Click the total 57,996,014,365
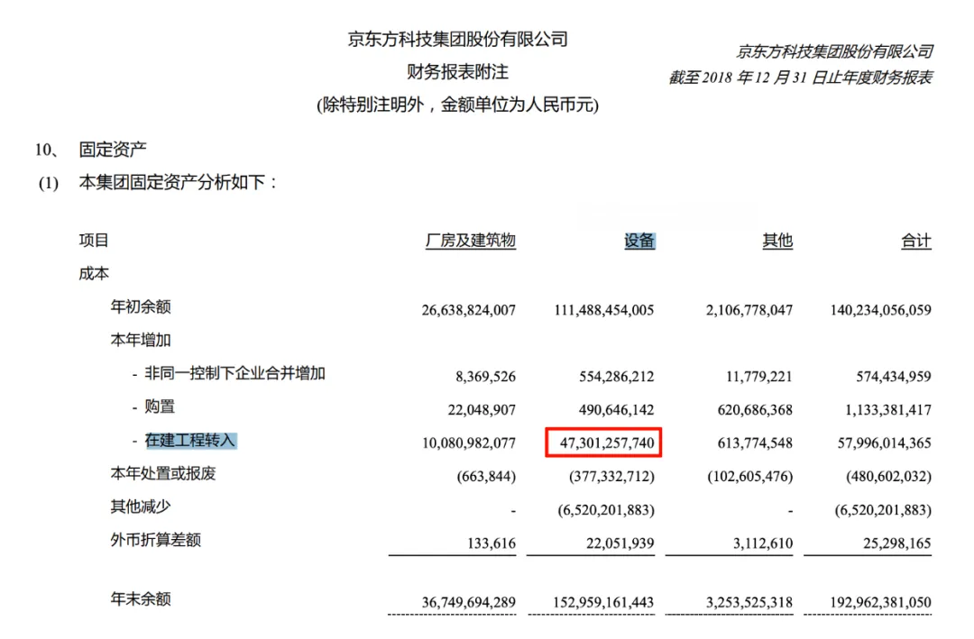Screen dimensions: 974x639 pyautogui.click(x=884, y=443)
